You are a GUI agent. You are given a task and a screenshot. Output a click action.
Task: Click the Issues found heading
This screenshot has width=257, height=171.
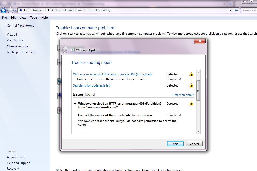click(x=84, y=94)
